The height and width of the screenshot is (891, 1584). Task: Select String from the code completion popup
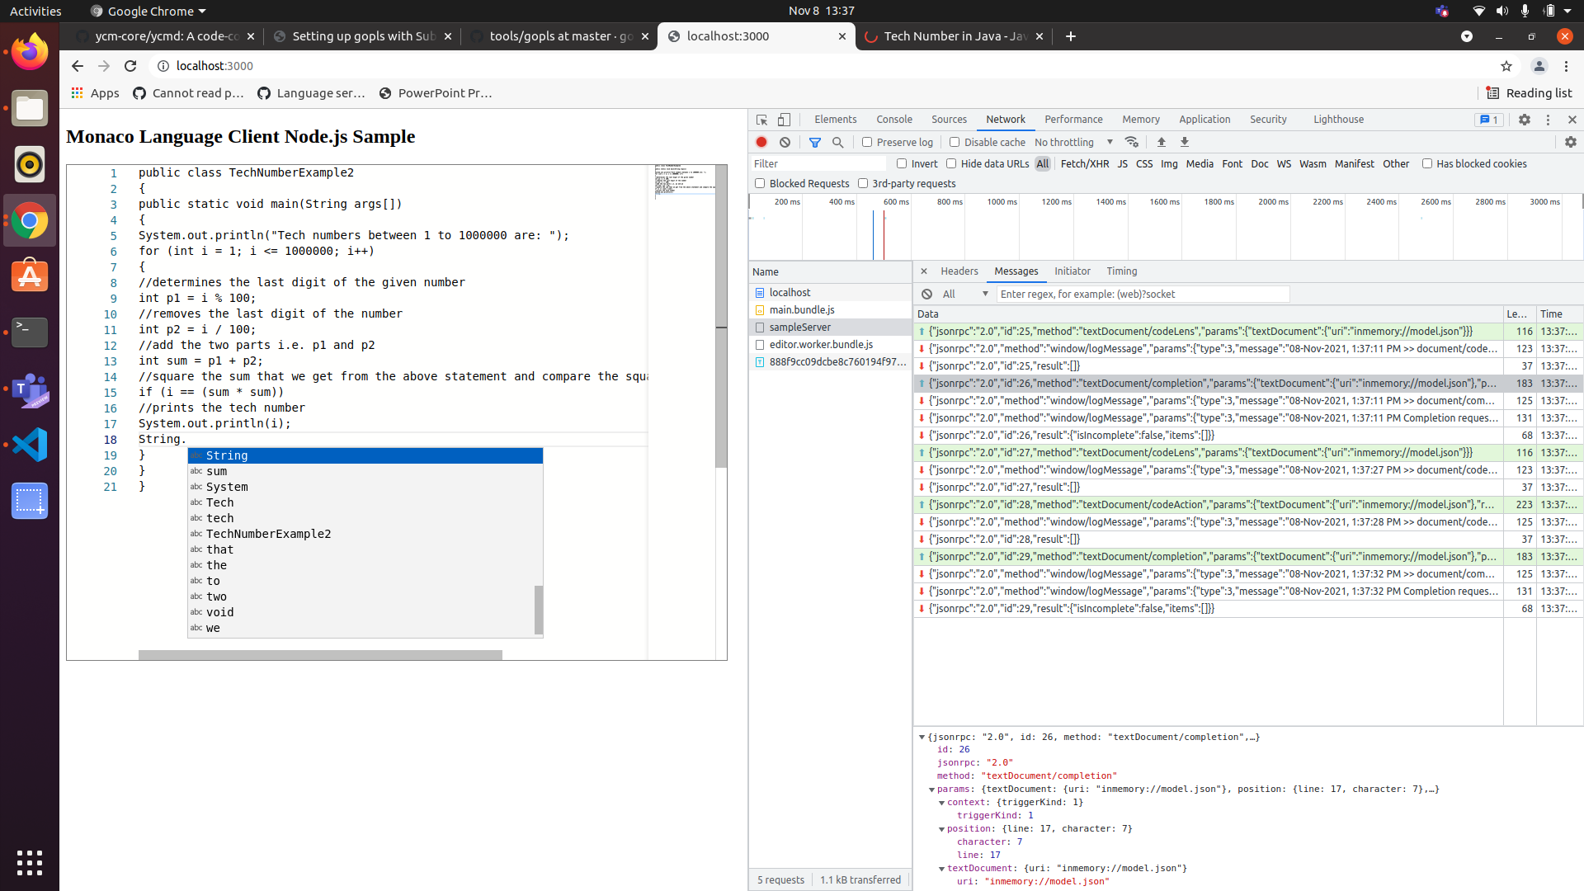[x=227, y=455]
